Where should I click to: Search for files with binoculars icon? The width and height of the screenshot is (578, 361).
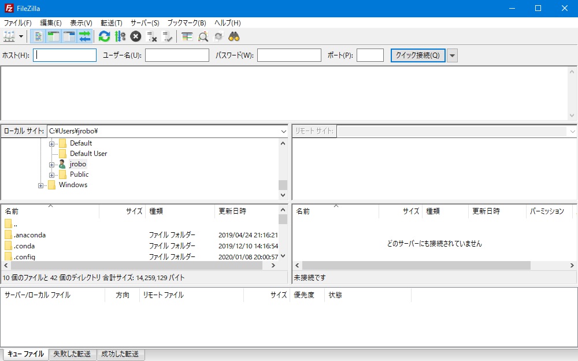[234, 36]
